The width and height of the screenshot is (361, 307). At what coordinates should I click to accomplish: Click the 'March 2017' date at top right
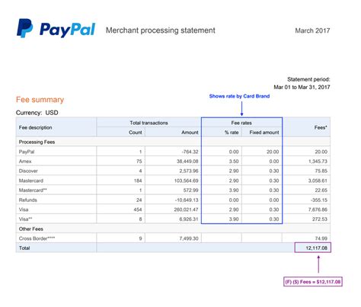point(312,30)
